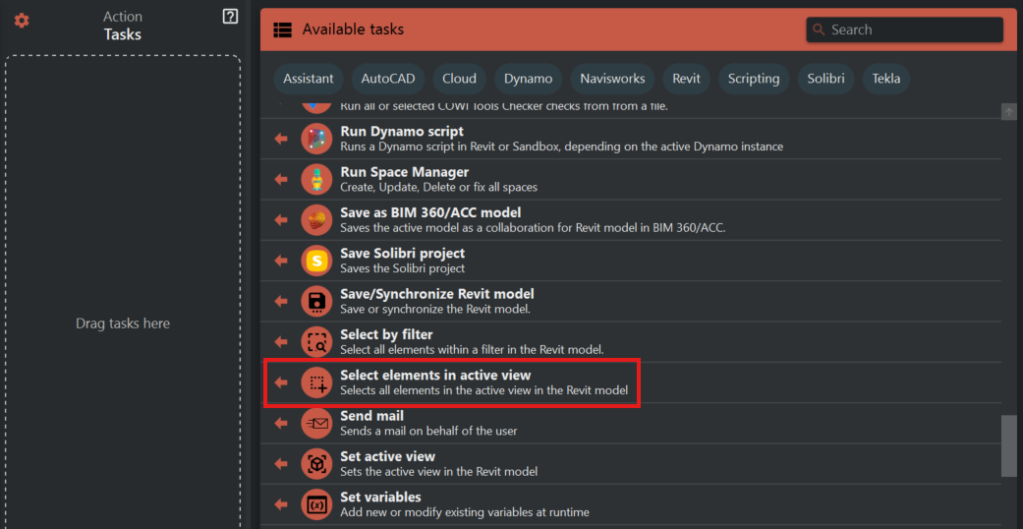The image size is (1023, 529).
Task: Filter tasks by Tekla category
Action: pos(886,79)
